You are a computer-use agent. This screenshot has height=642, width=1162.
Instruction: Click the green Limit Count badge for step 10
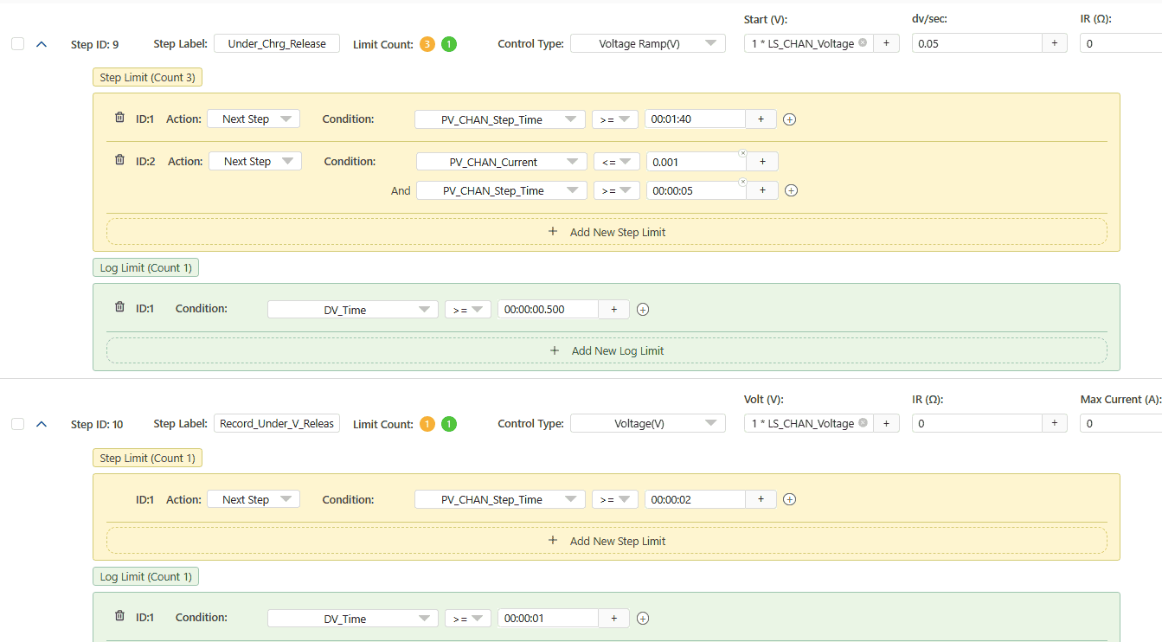click(x=448, y=424)
